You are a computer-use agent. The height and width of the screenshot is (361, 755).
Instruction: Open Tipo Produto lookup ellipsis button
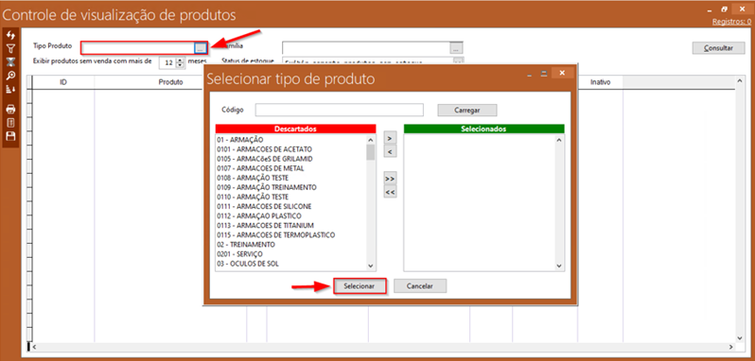tap(201, 47)
